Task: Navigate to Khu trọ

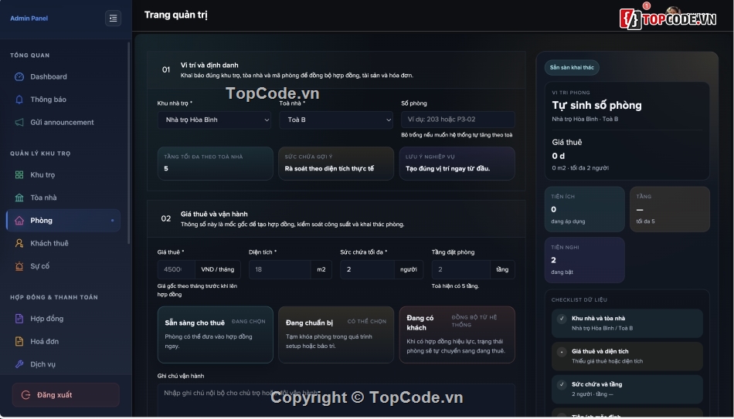Action: pos(63,175)
